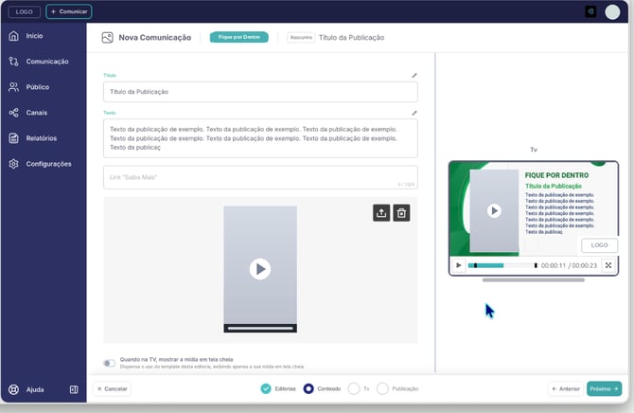Click the 00:00:11 / 00:00:23 time display
Viewport: 634px width, 413px height.
569,265
